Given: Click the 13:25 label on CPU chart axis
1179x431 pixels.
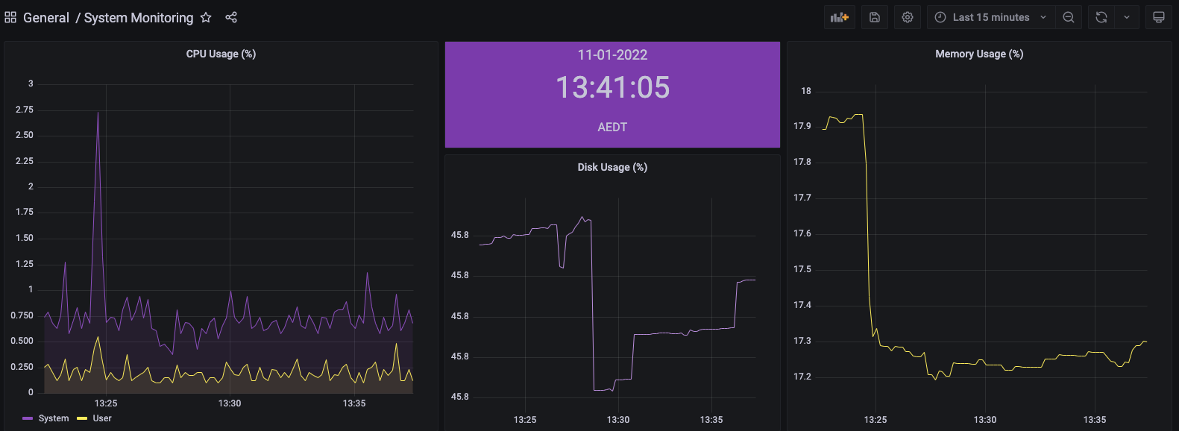Looking at the screenshot, I should (106, 403).
